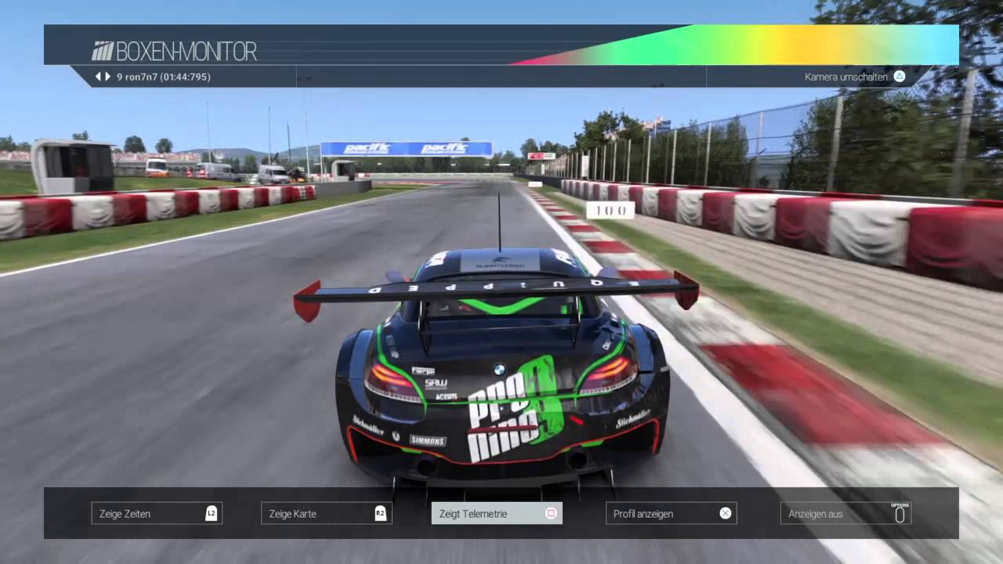Click the Options glyph on Anzeigen aus

click(900, 512)
